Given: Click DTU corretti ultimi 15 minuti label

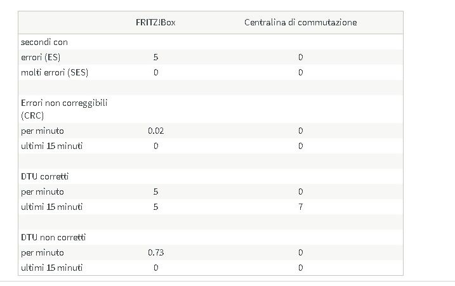Looking at the screenshot, I should (51, 207).
